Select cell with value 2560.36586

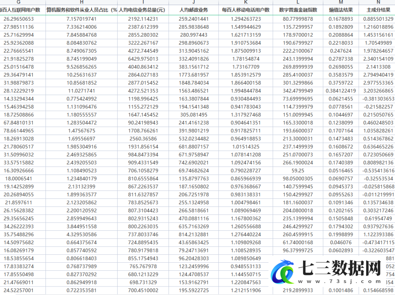[x=143, y=139]
